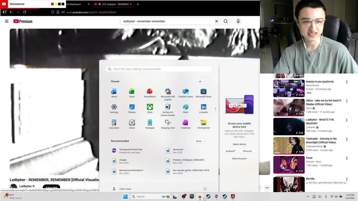Click YouTube voice search microphone

[238, 21]
